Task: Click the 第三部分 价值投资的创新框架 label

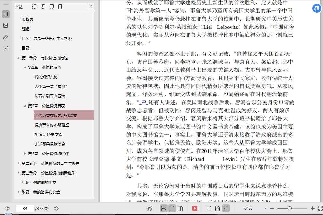Action: [x=49, y=173]
